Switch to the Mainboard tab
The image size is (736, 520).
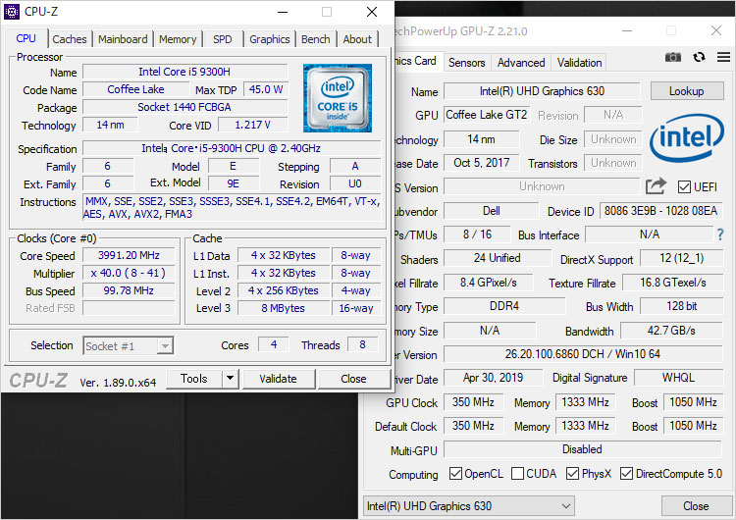click(123, 39)
